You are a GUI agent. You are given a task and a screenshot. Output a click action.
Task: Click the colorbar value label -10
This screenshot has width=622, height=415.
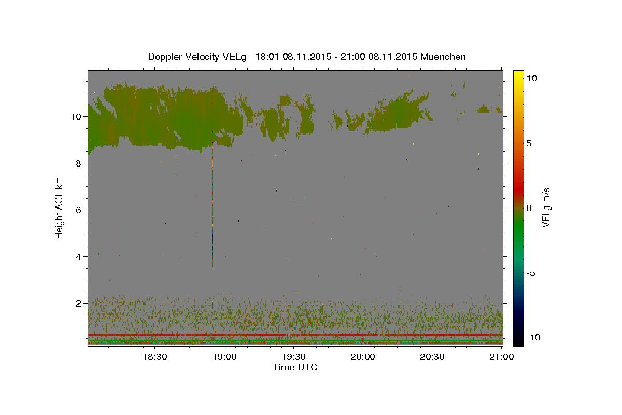(533, 338)
